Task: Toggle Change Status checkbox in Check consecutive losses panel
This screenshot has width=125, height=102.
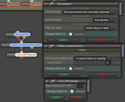Action: click(x=71, y=69)
